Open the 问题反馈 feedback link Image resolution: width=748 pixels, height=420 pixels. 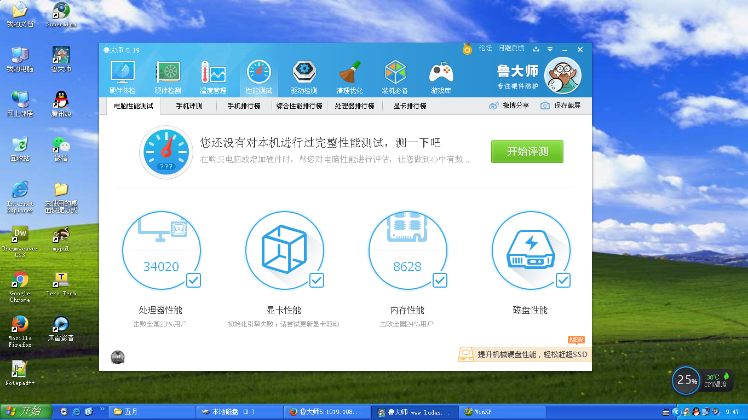point(511,48)
